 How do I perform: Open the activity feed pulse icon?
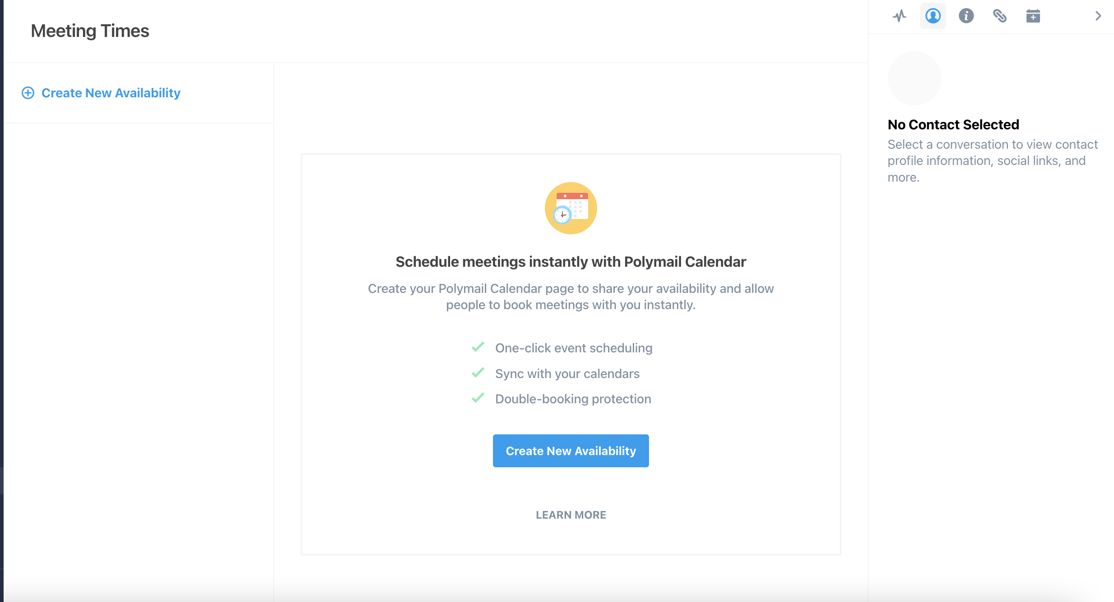click(899, 16)
